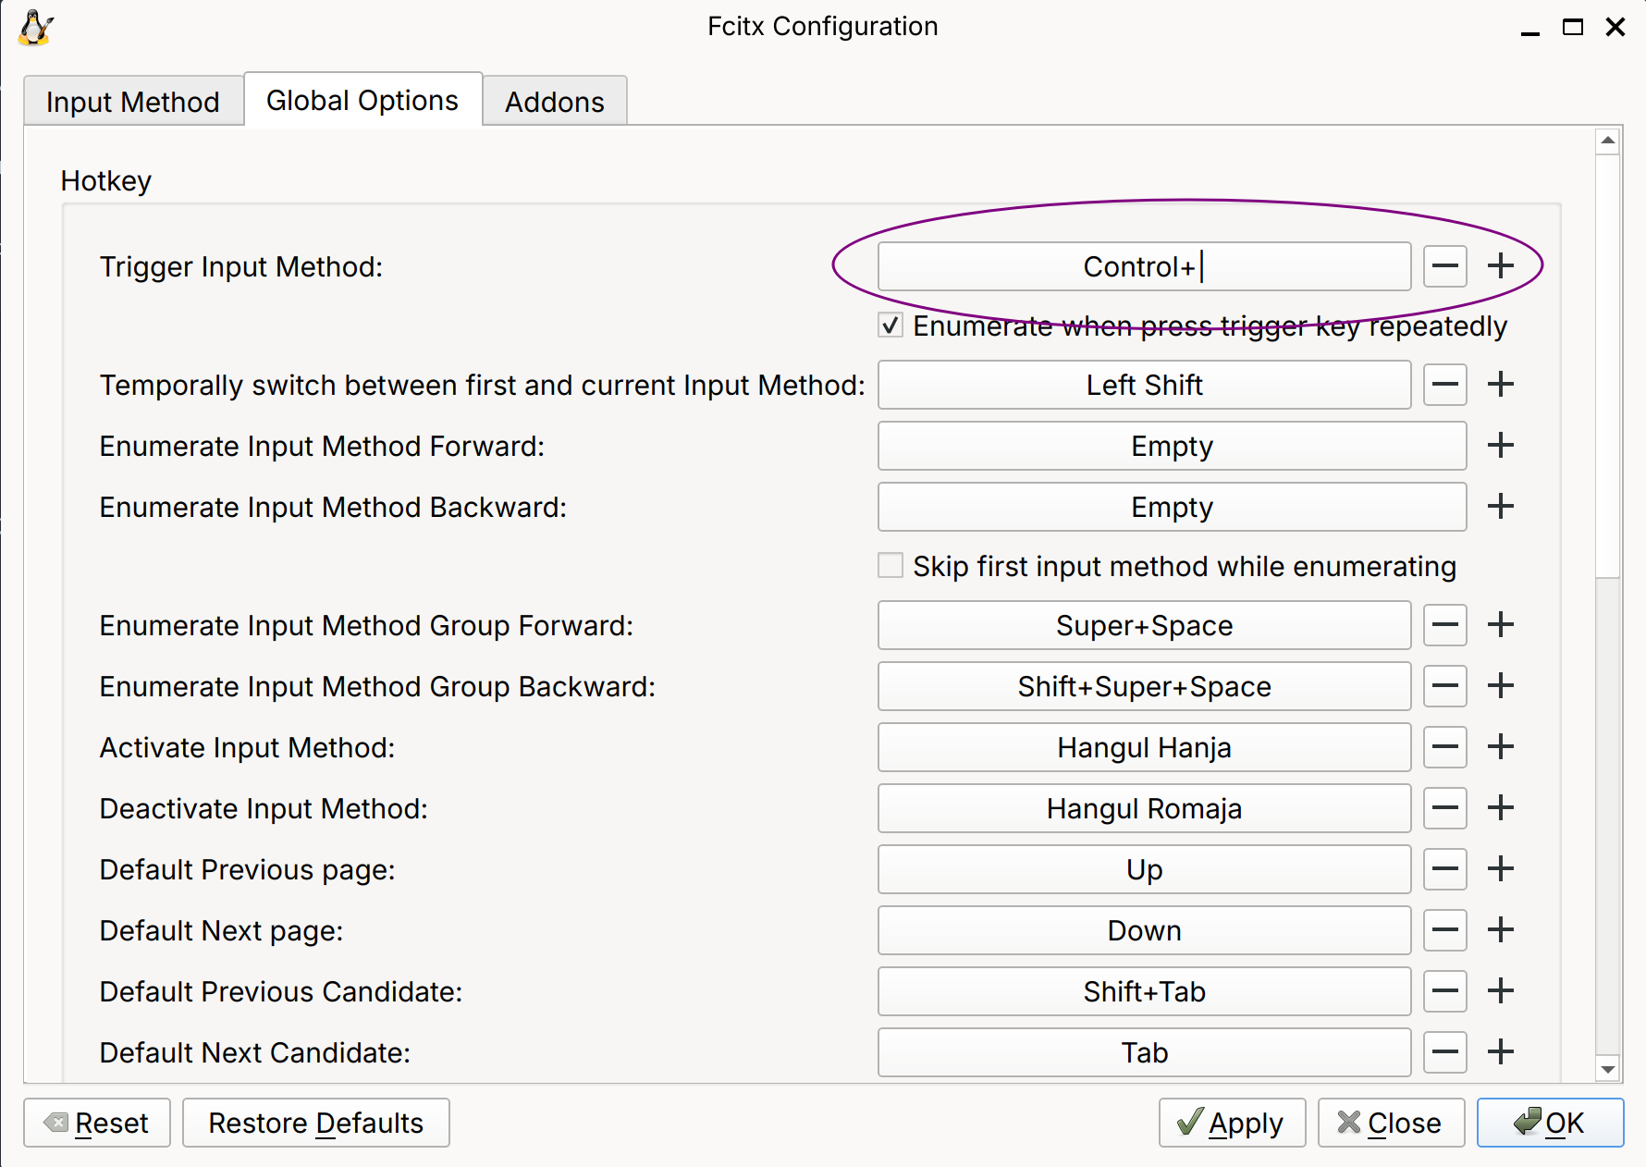Select the Global Options tab
Screen dimensions: 1646x1167
point(362,100)
